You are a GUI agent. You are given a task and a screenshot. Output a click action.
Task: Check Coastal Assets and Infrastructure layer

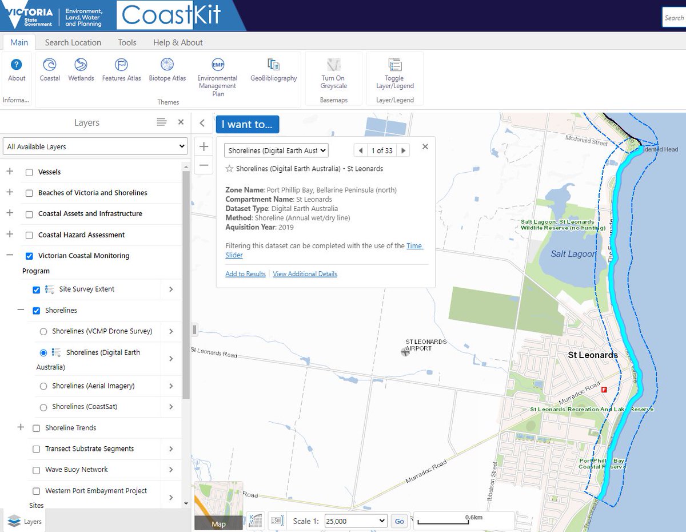pyautogui.click(x=29, y=214)
